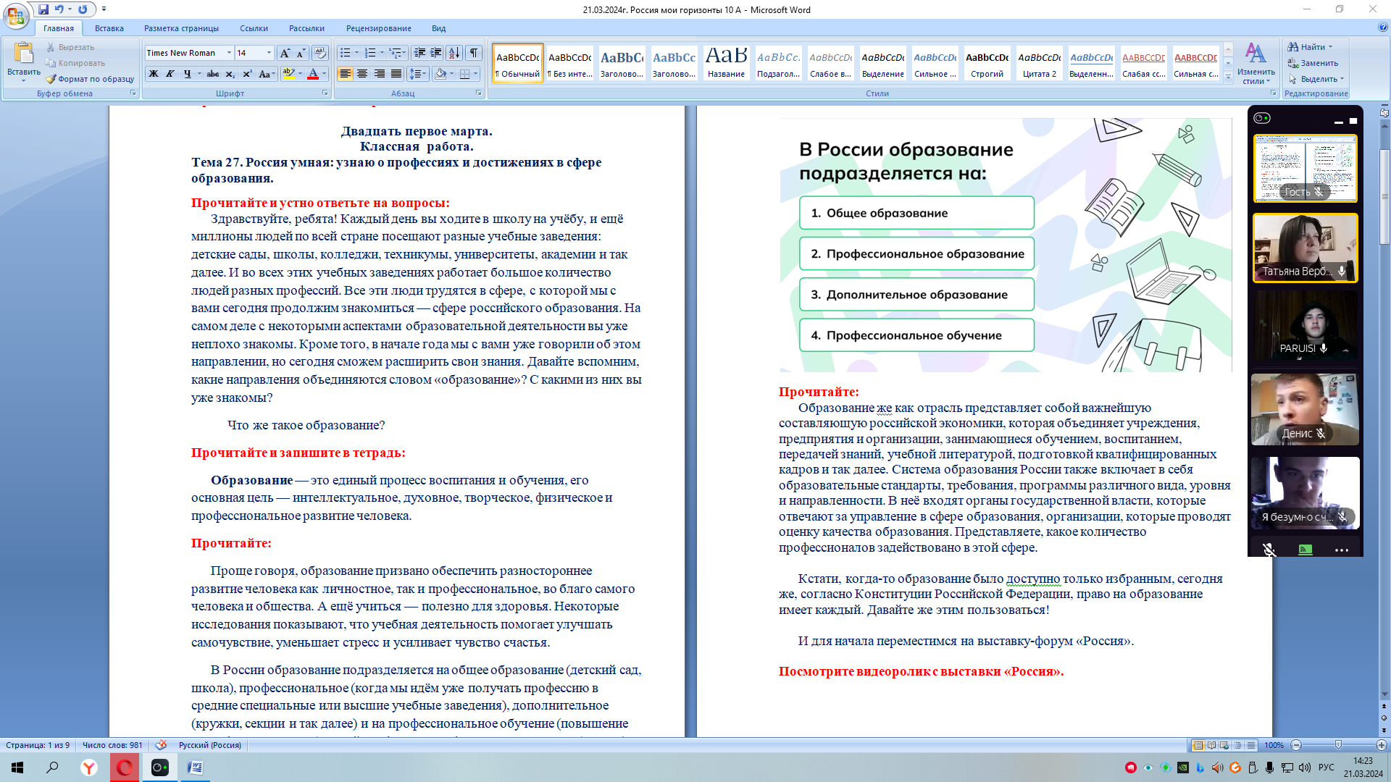The image size is (1391, 782).
Task: Toggle superscript formatting
Action: click(247, 74)
